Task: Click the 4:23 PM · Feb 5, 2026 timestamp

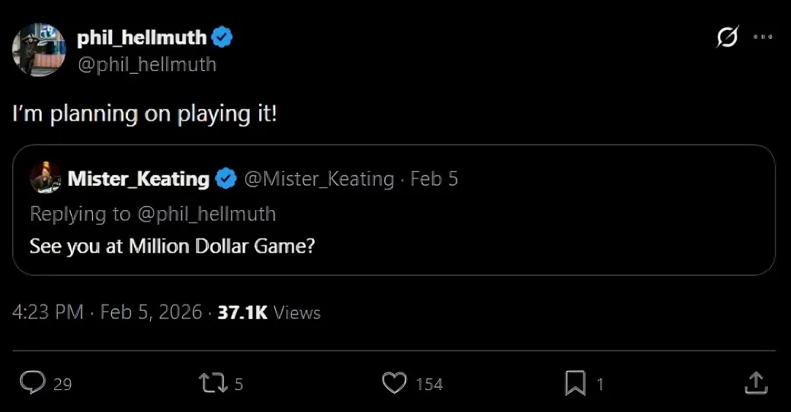Action: point(107,312)
